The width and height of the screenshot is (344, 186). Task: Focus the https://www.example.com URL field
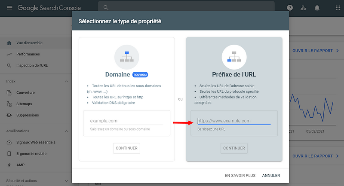pyautogui.click(x=233, y=121)
